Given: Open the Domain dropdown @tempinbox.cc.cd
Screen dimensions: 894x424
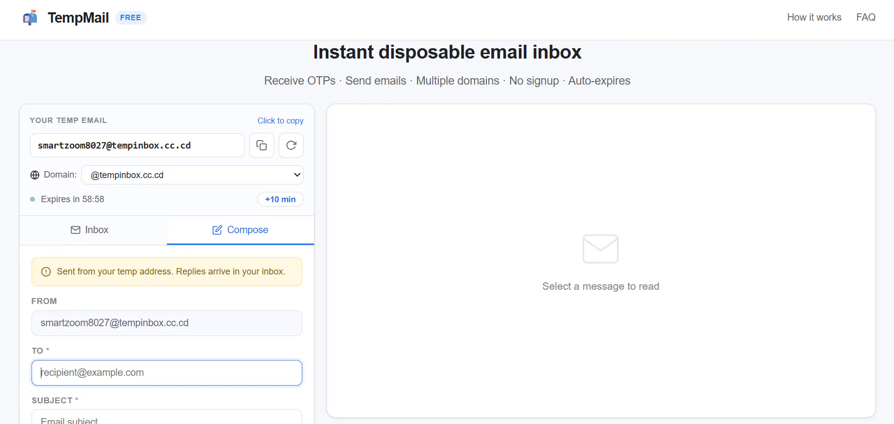Looking at the screenshot, I should [x=192, y=175].
